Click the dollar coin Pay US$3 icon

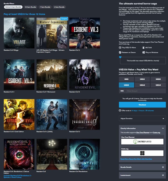click(x=120, y=47)
